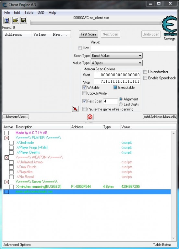The image size is (179, 249).
Task: Open the Table menu
Action: tap(29, 13)
